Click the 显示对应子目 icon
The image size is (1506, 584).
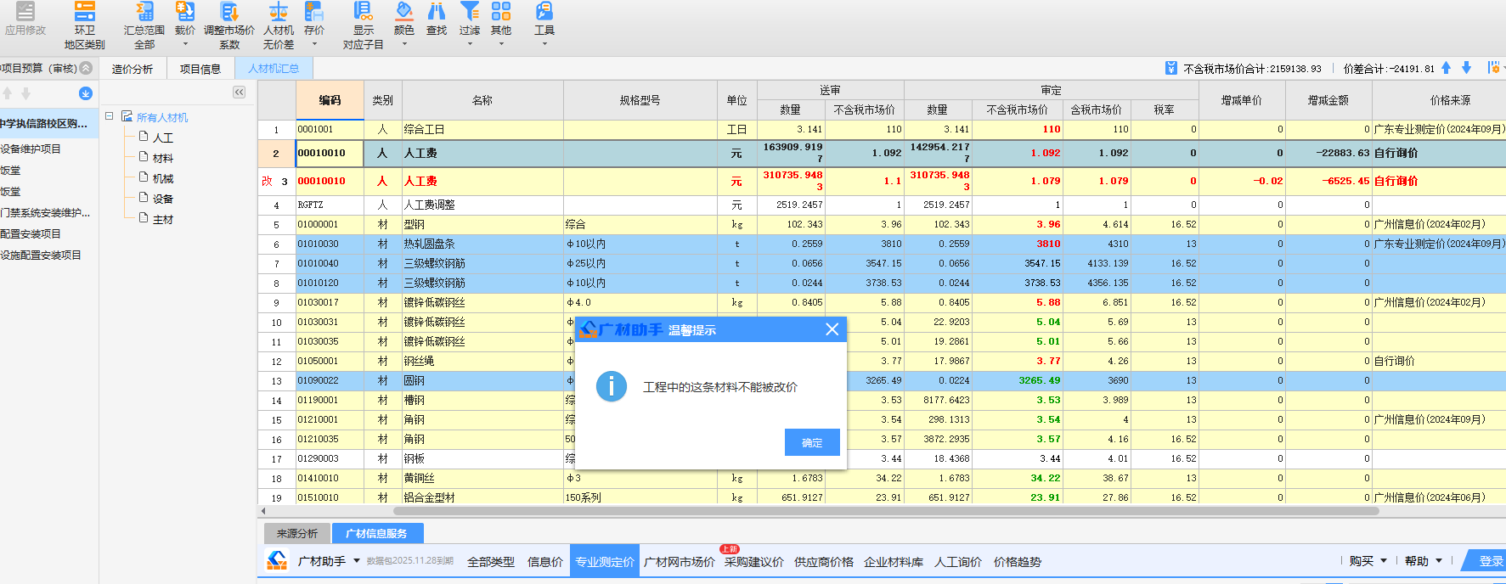coord(363,12)
